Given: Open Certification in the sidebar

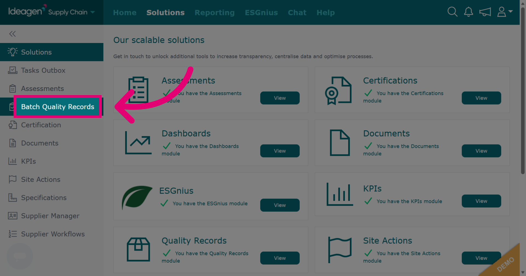Looking at the screenshot, I should click(52, 125).
